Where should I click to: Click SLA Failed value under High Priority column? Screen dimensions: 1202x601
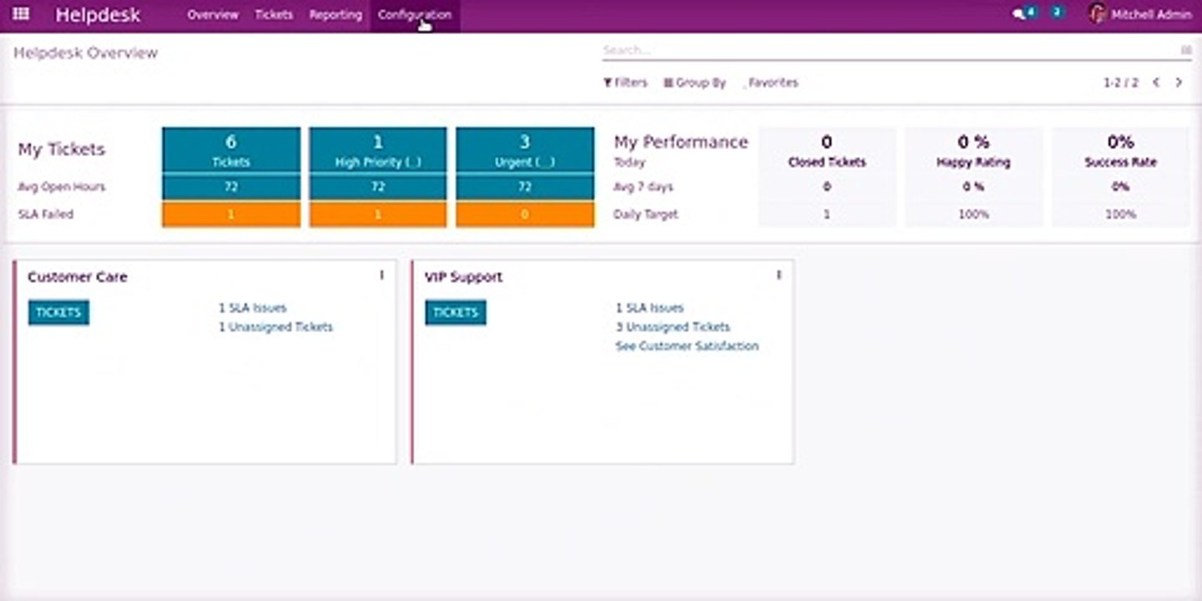pyautogui.click(x=378, y=215)
